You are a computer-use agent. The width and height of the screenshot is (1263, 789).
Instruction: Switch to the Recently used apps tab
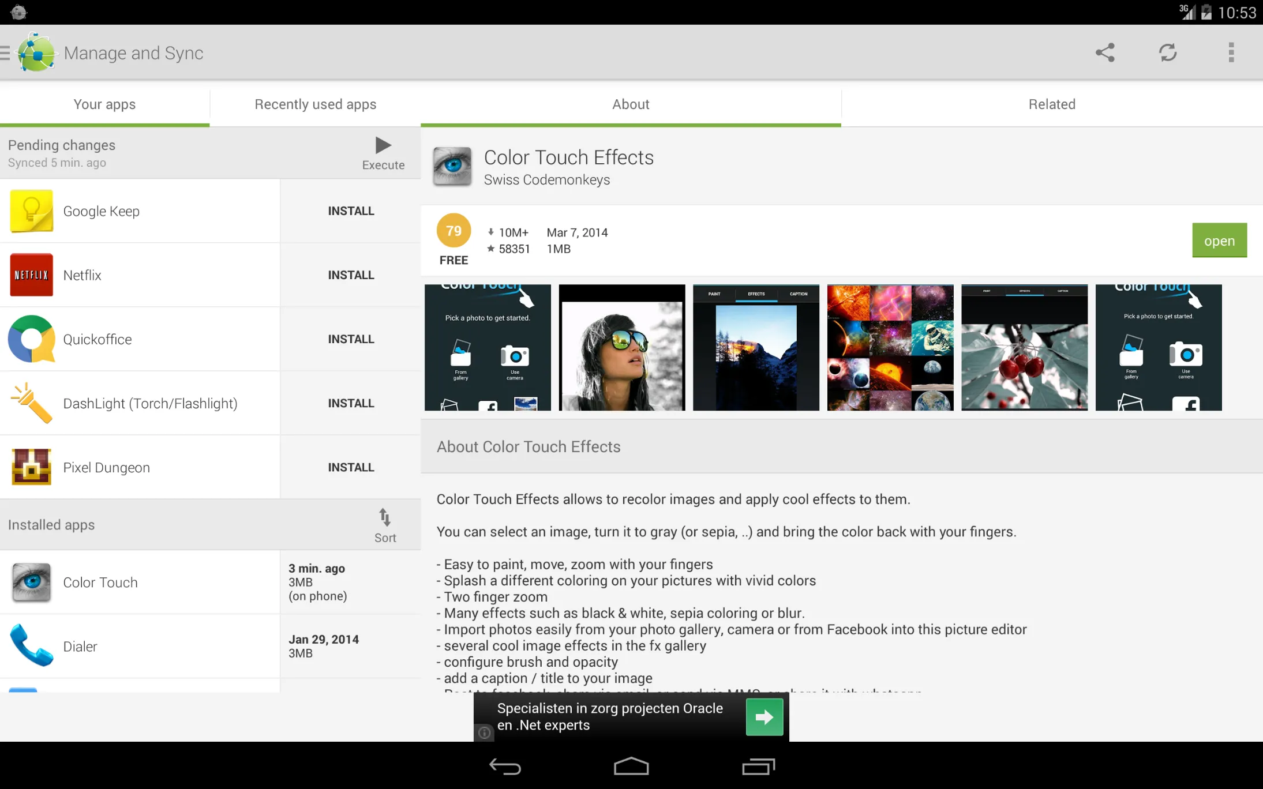coord(315,104)
